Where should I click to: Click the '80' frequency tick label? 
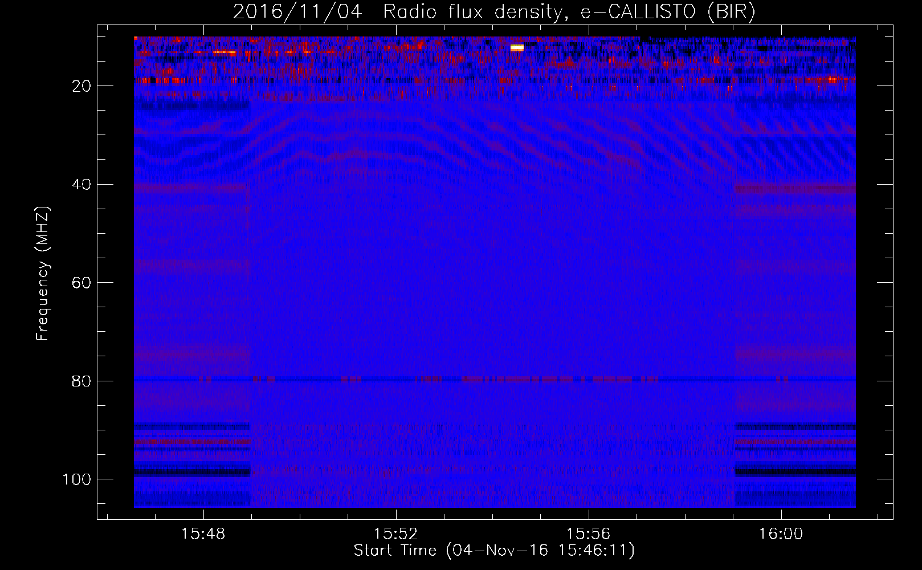tap(82, 381)
